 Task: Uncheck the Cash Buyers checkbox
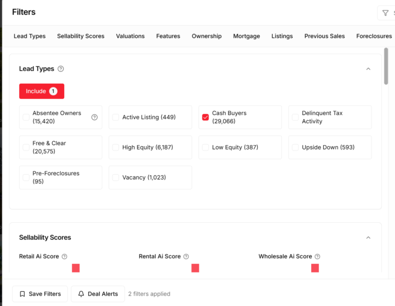pos(205,117)
